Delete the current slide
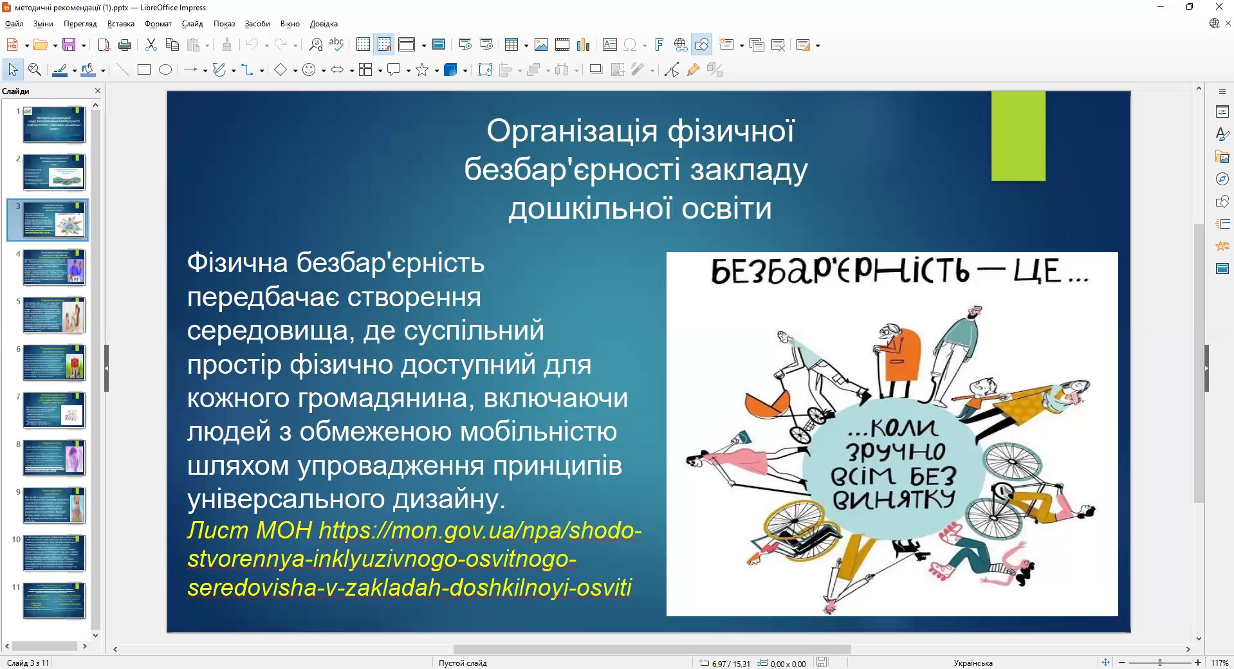 tap(778, 44)
